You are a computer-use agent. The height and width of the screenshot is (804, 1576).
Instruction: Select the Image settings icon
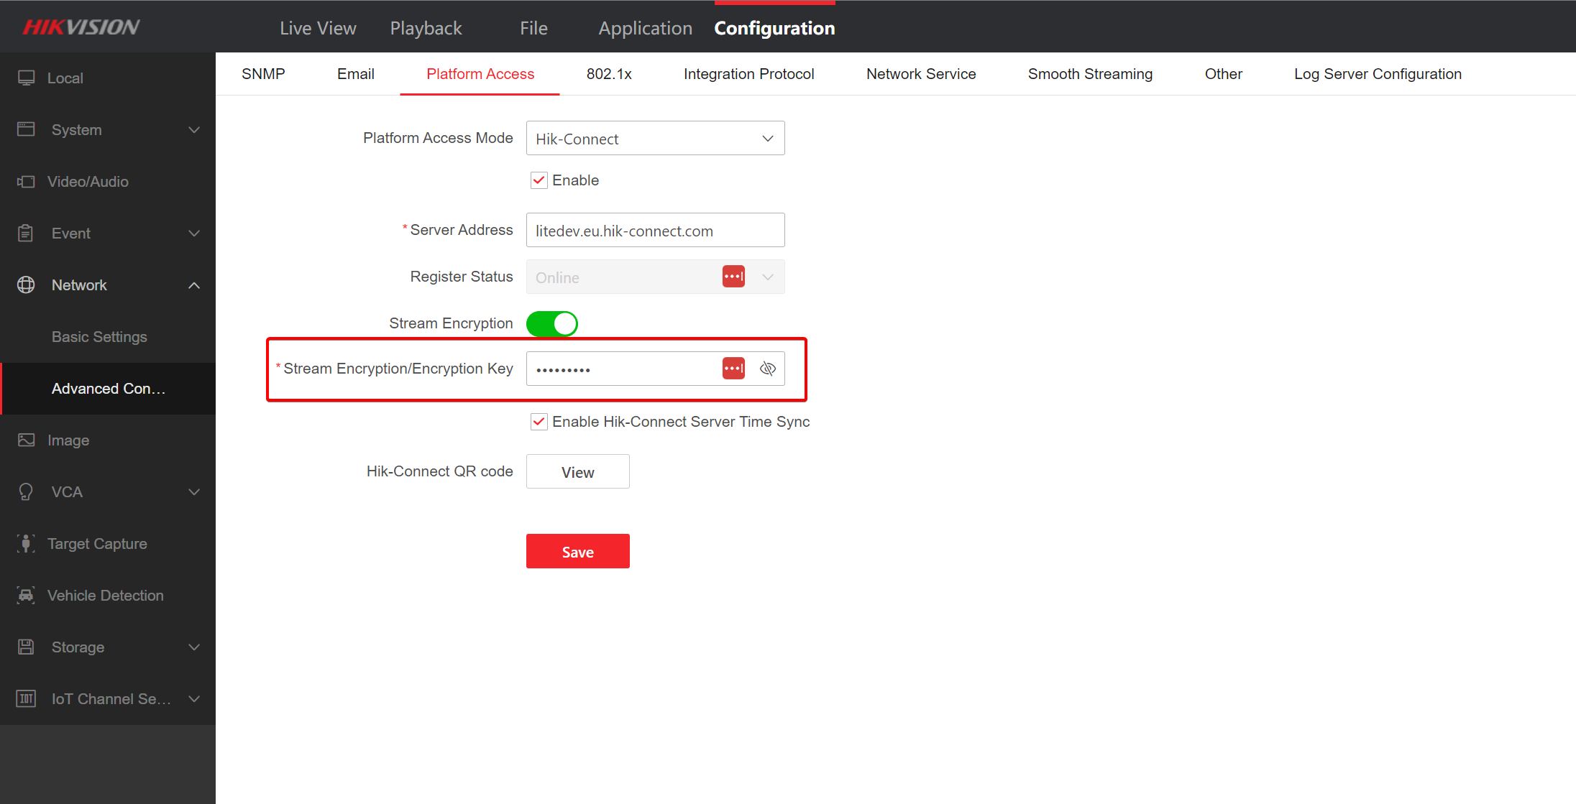26,440
